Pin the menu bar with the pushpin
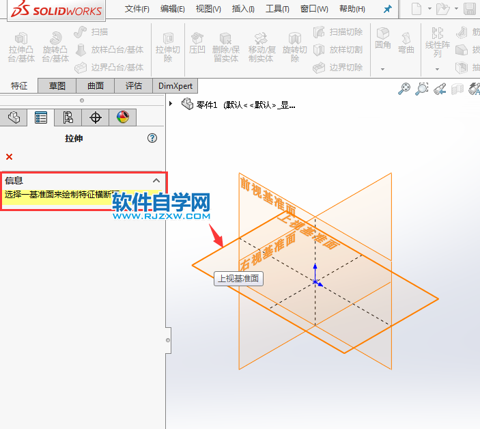This screenshot has height=429, width=480. [x=388, y=9]
